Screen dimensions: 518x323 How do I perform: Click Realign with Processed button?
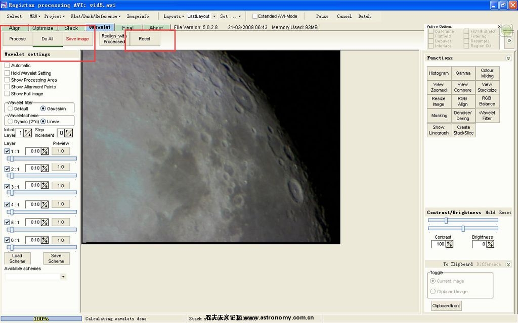click(x=114, y=39)
